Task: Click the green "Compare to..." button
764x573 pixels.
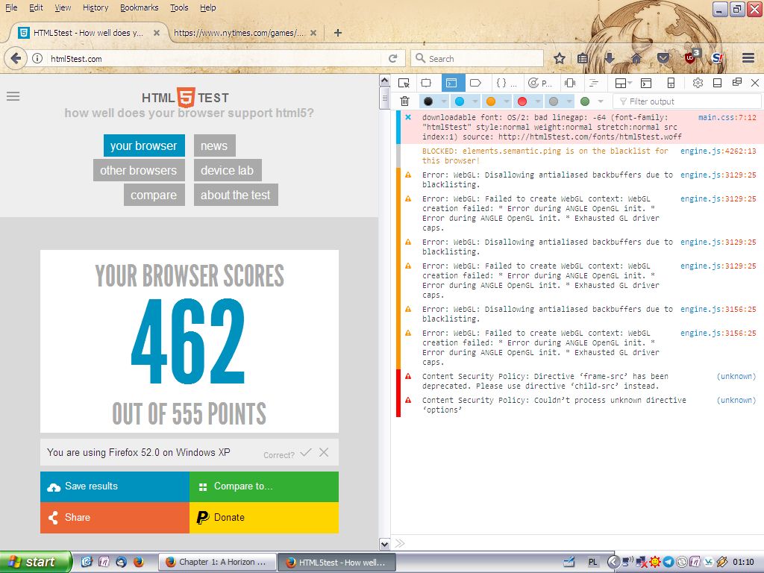Action: (x=264, y=486)
